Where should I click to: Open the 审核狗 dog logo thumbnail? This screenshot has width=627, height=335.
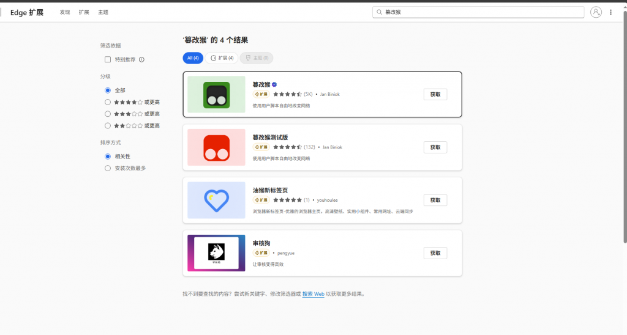click(216, 253)
